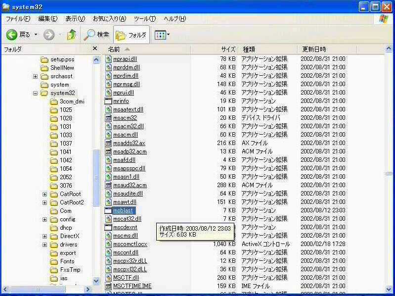
Task: Click the msadp32.acm file icon
Action: (108, 151)
